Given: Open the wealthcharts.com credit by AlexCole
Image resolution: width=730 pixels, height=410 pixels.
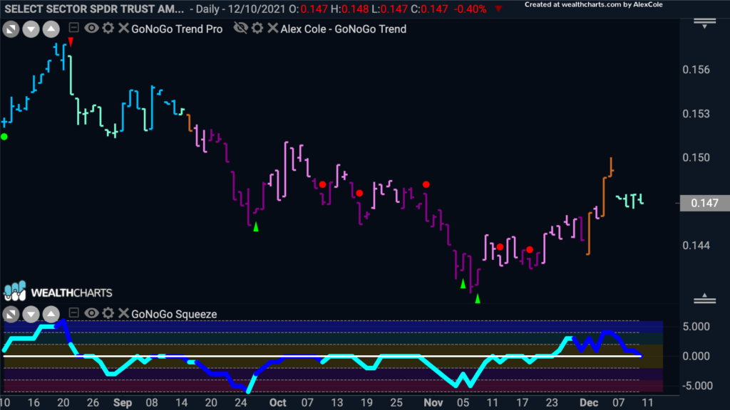Looking at the screenshot, I should click(594, 5).
